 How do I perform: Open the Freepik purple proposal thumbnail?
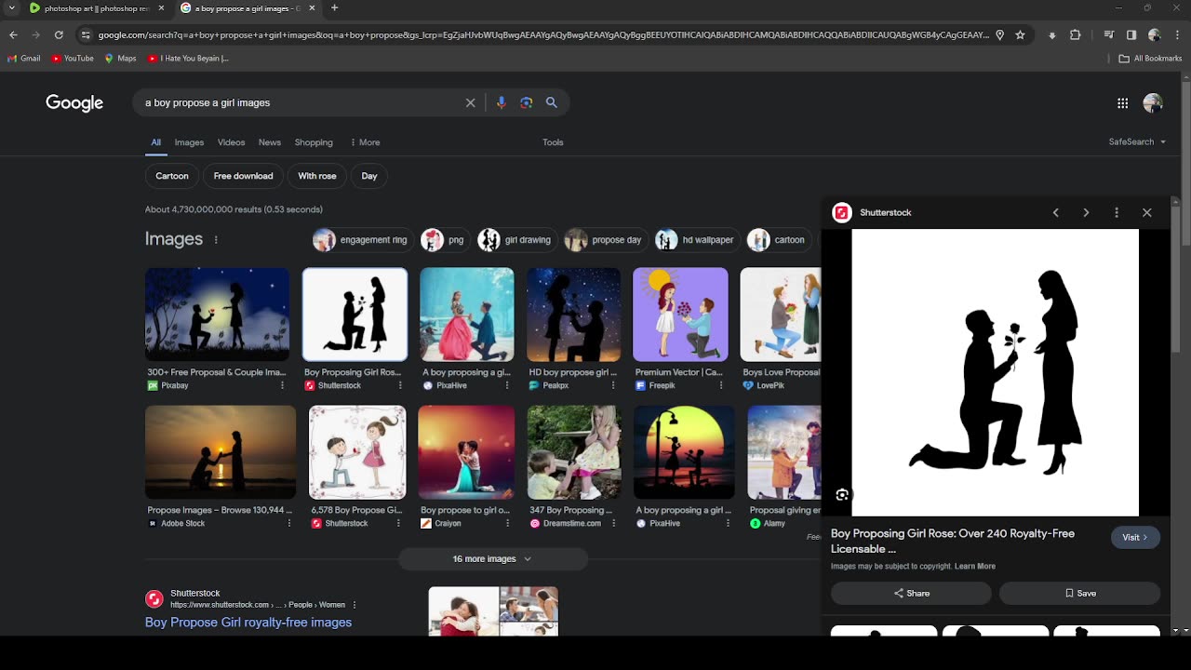[x=680, y=315]
